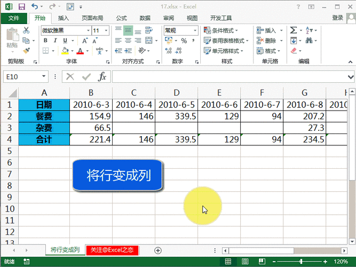Screen dimensions: 356x267
Task: Enable wrap text icon
Action: (x=149, y=30)
